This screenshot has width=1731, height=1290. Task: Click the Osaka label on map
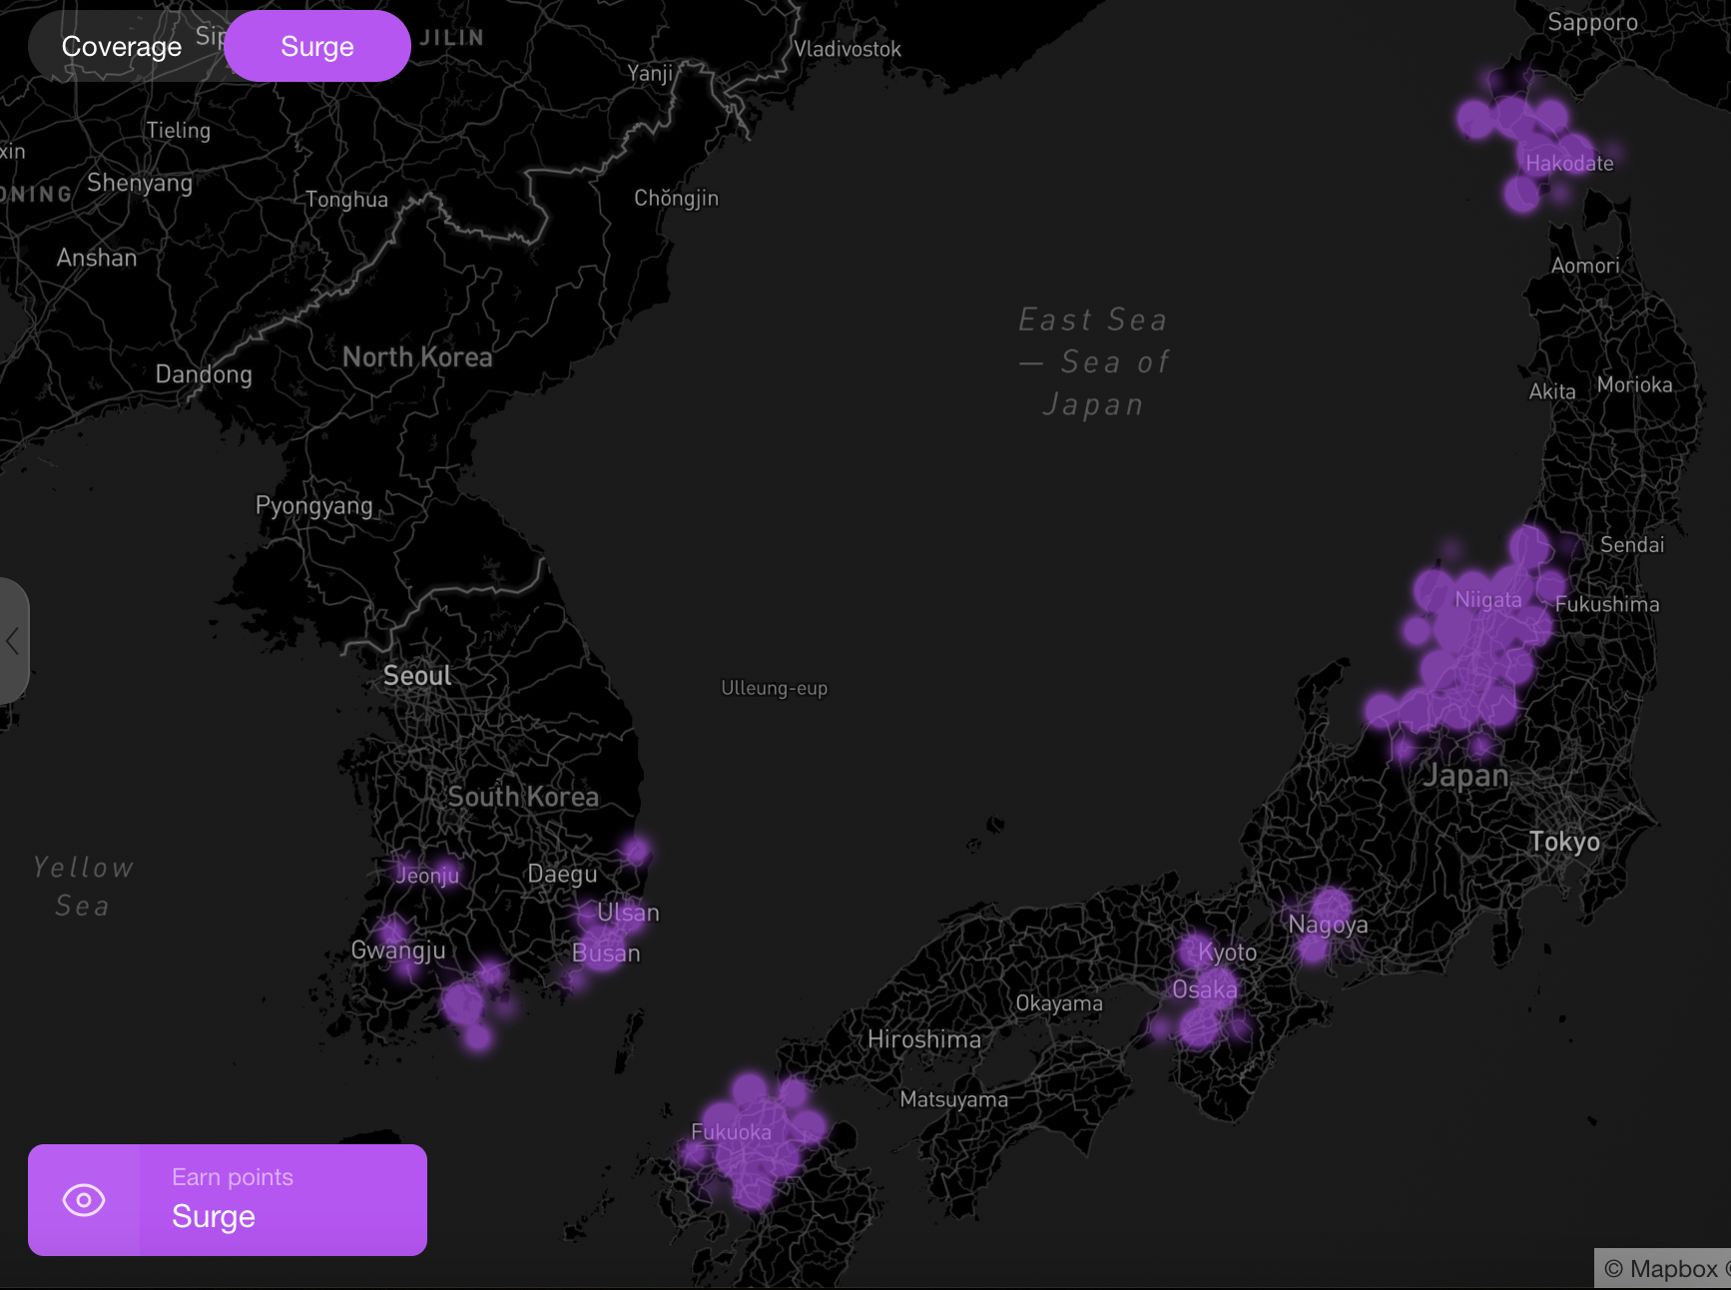click(x=1205, y=989)
